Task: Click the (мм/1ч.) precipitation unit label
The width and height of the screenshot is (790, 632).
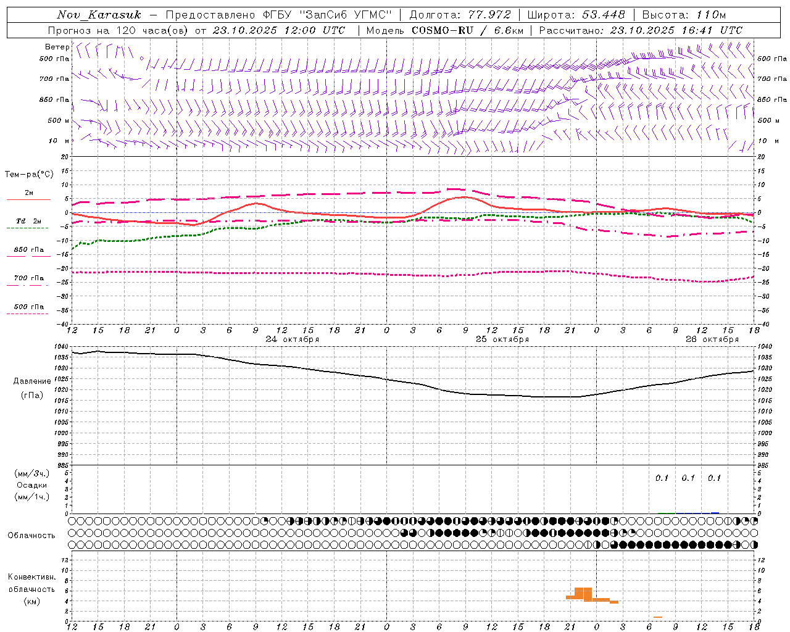Action: (x=32, y=496)
